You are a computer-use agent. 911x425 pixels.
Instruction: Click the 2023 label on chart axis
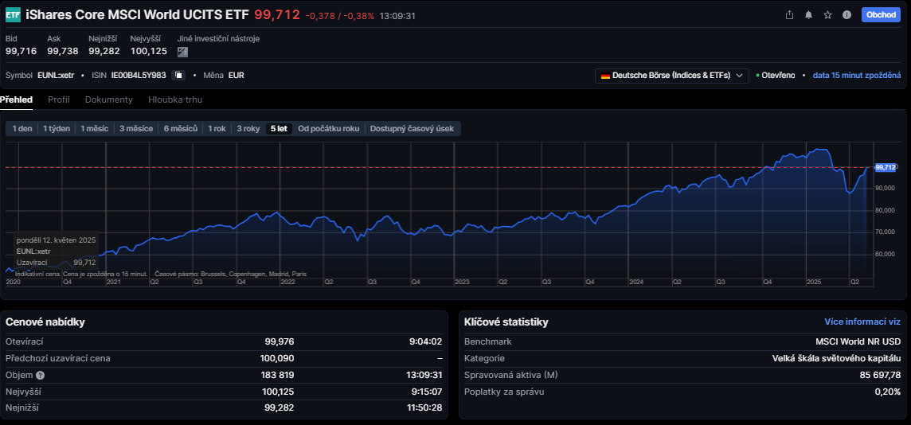tap(462, 282)
